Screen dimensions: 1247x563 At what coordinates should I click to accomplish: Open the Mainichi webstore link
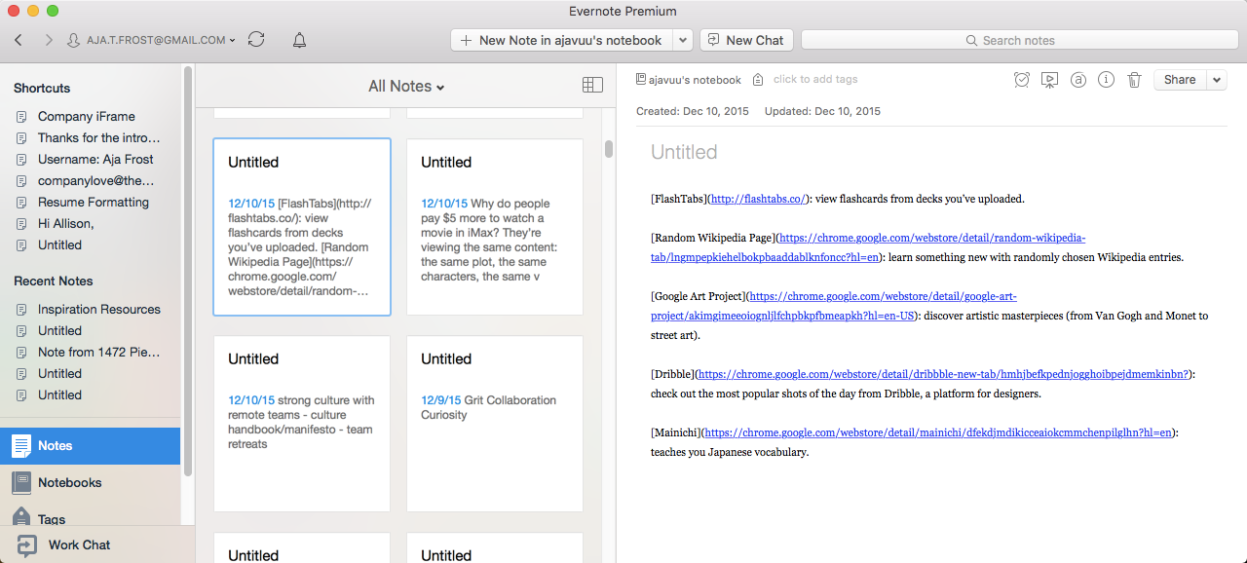click(938, 432)
